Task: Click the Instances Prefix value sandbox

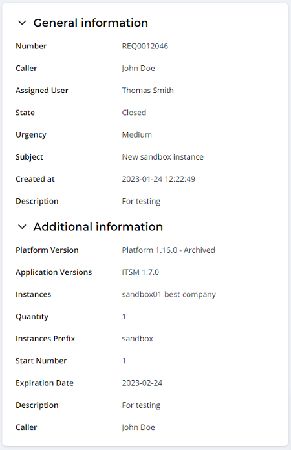Action: click(138, 339)
